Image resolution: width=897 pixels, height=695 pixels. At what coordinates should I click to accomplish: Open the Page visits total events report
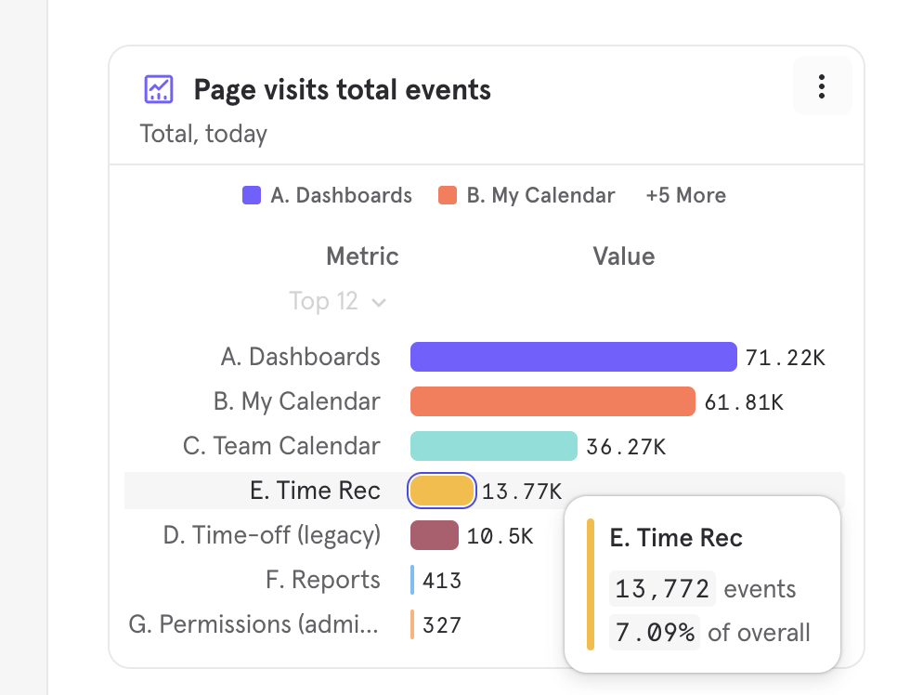click(342, 90)
